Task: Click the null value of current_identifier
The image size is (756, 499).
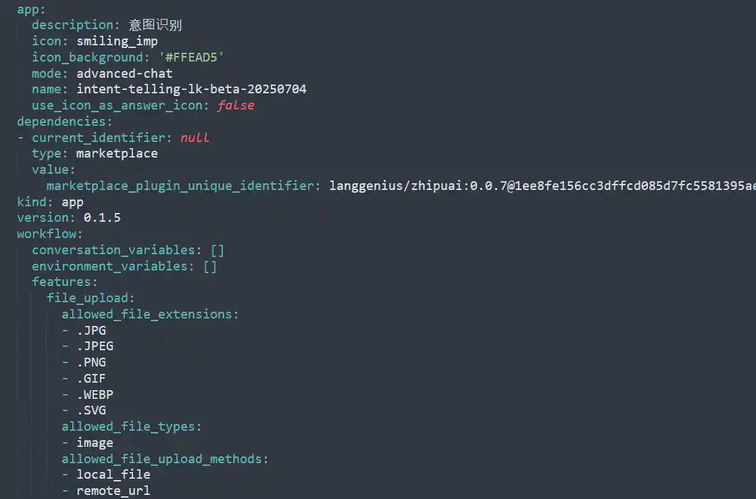Action: (x=195, y=137)
